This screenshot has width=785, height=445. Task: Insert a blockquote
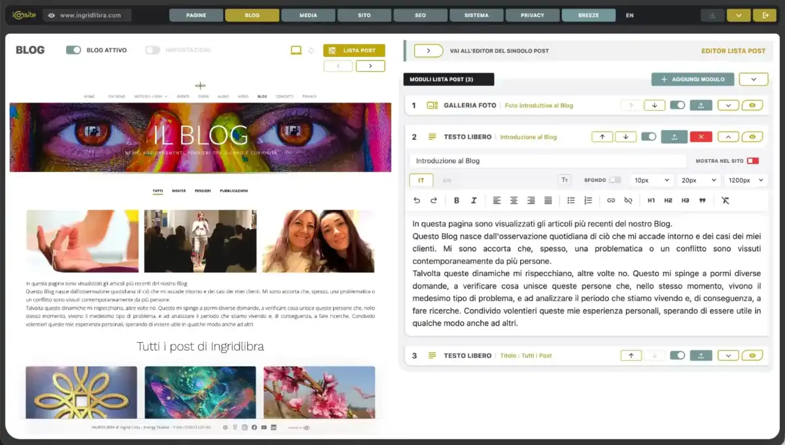point(702,200)
